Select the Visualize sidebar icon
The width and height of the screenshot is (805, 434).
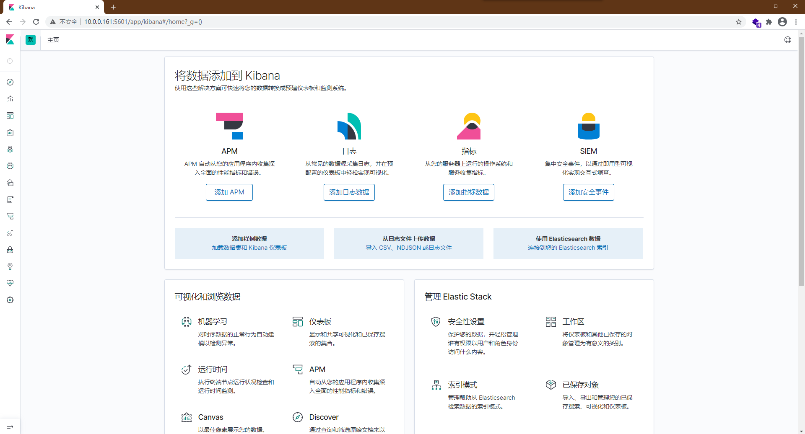point(10,99)
